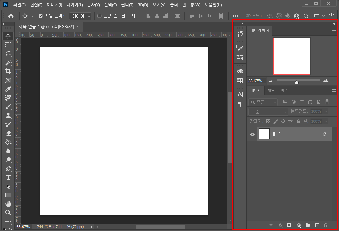Select the Pen tool

[8, 169]
